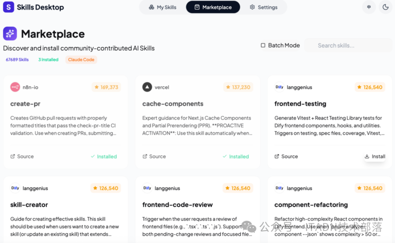Image resolution: width=395 pixels, height=243 pixels.
Task: Open the create-pr skill title
Action: pyautogui.click(x=25, y=104)
